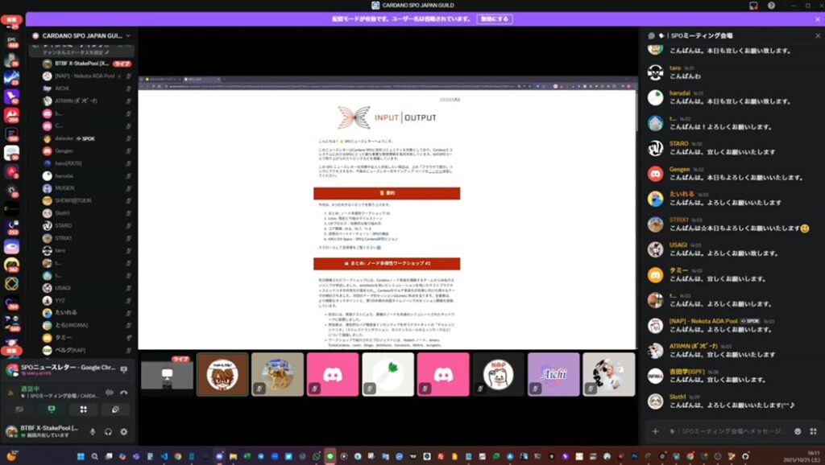Image resolution: width=825 pixels, height=465 pixels.
Task: Open the noise suppression waveform icon
Action: pyautogui.click(x=109, y=393)
